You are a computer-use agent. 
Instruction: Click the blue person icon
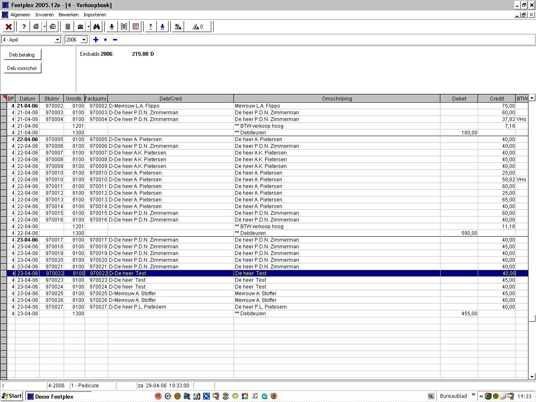(162, 27)
